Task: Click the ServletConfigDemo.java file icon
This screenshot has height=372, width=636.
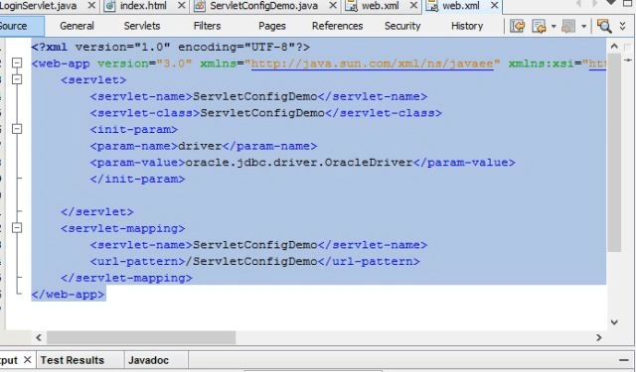Action: pyautogui.click(x=199, y=6)
